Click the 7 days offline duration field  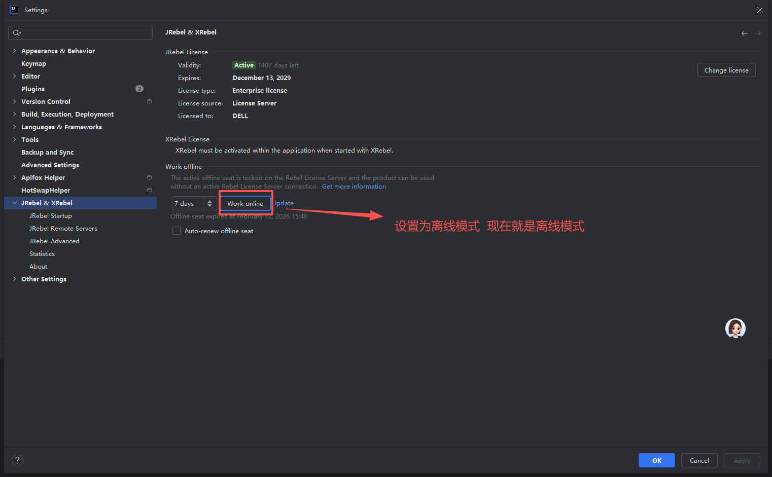[x=188, y=203]
